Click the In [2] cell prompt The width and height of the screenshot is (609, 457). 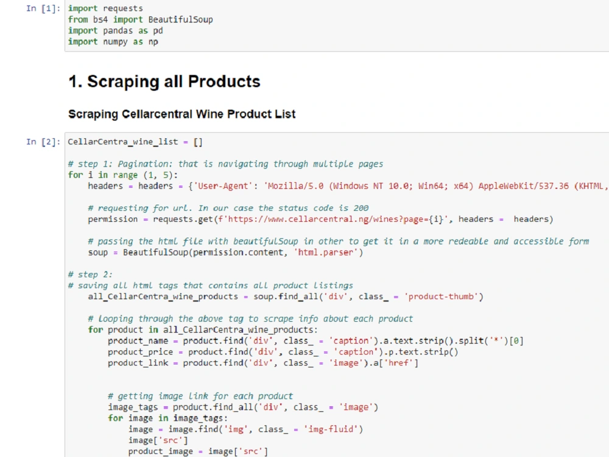click(x=43, y=142)
